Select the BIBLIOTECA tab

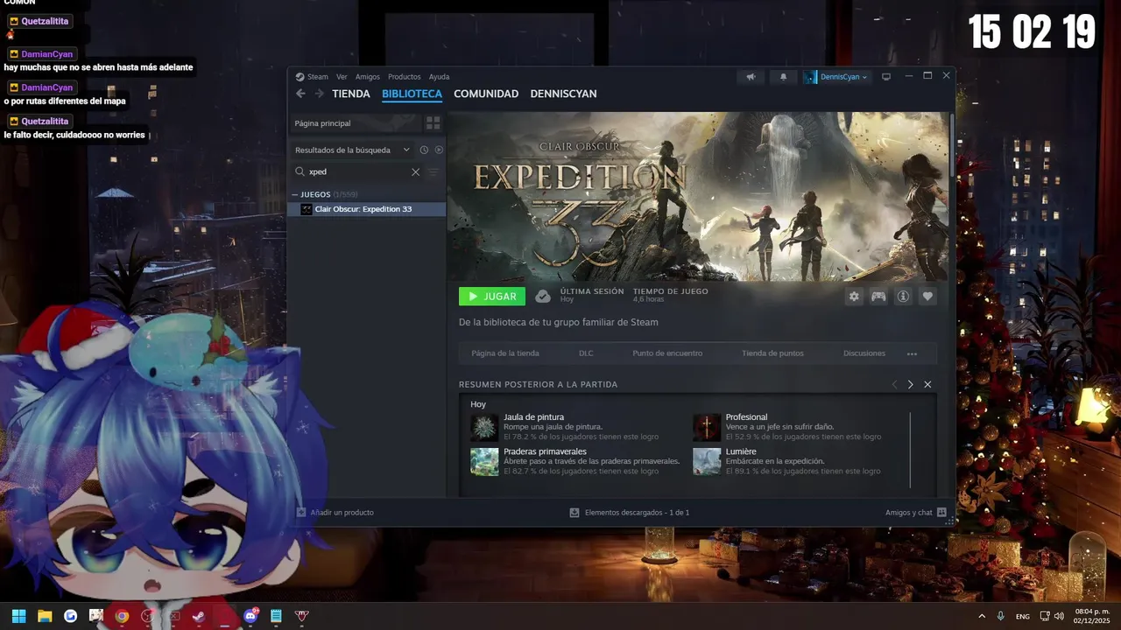[412, 94]
